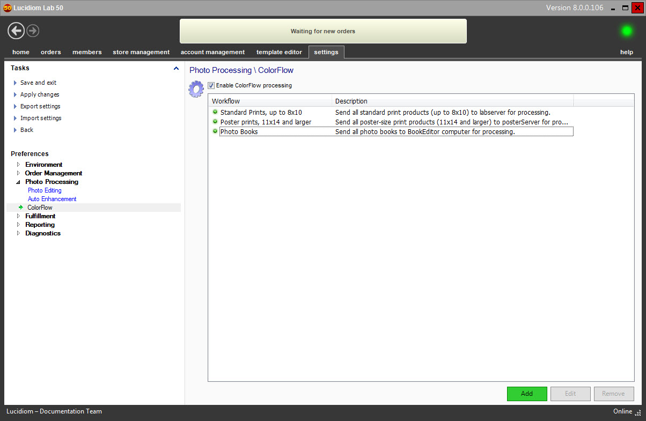Click Export settings task
The width and height of the screenshot is (646, 421).
coord(40,106)
